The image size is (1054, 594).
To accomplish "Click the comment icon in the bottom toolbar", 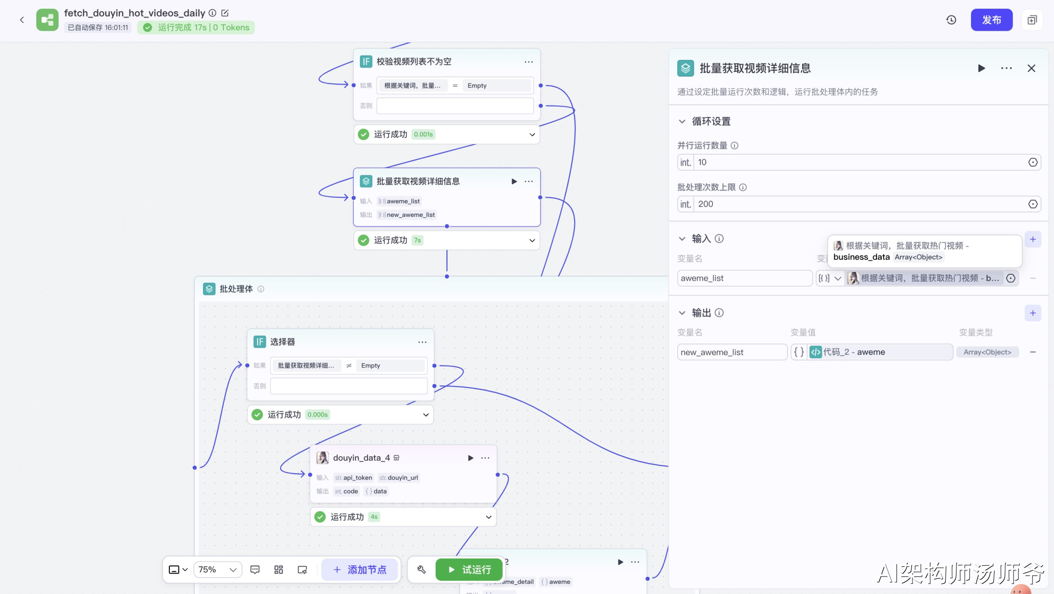I will pyautogui.click(x=255, y=570).
